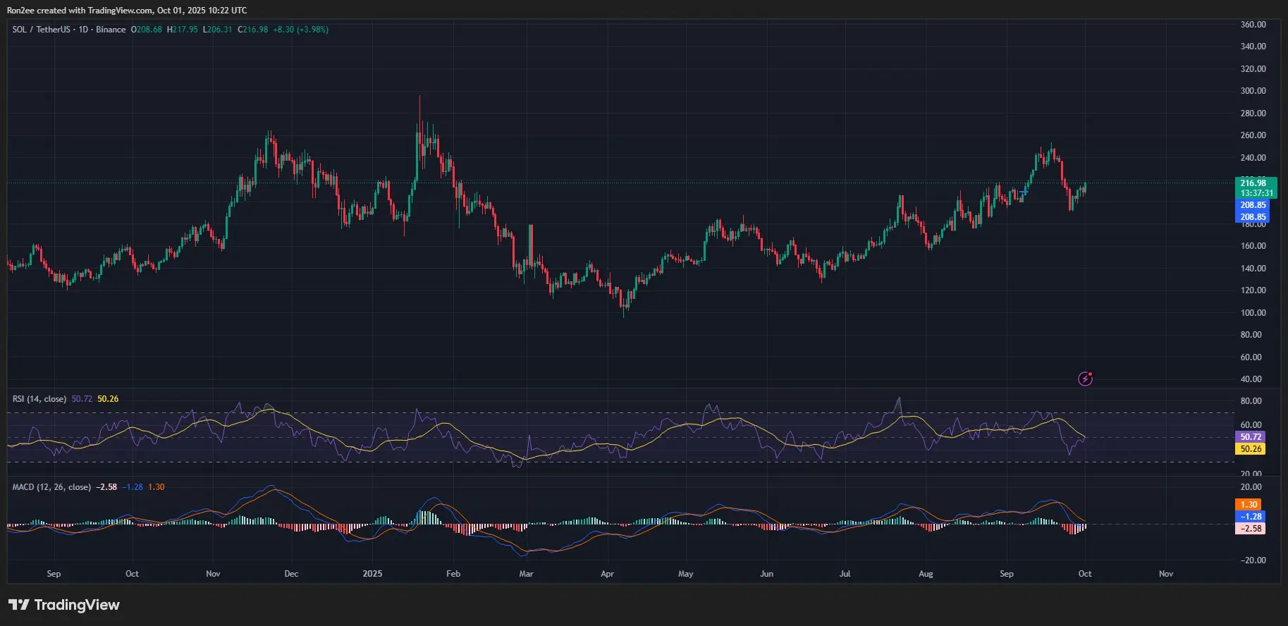
Task: Click the blue 208.85 price label
Action: pyautogui.click(x=1253, y=206)
